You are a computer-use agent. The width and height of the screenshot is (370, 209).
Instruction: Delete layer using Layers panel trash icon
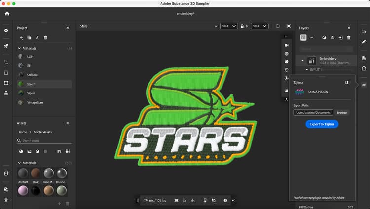pyautogui.click(x=349, y=38)
